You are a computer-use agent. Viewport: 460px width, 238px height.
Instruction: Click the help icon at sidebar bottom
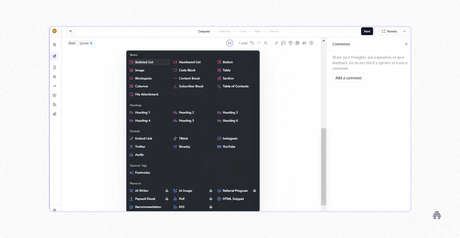54,210
